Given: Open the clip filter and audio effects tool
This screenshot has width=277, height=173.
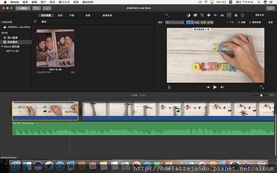Looking at the screenshot, I should (235, 15).
